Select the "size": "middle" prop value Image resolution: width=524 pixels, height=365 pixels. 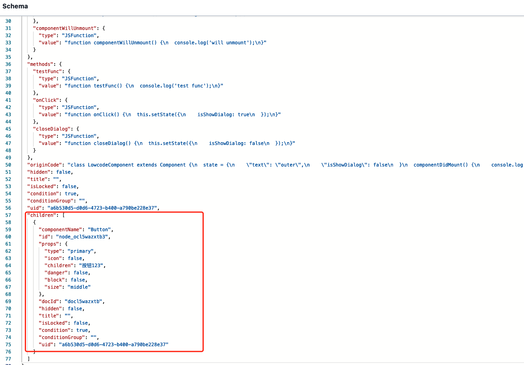71,287
